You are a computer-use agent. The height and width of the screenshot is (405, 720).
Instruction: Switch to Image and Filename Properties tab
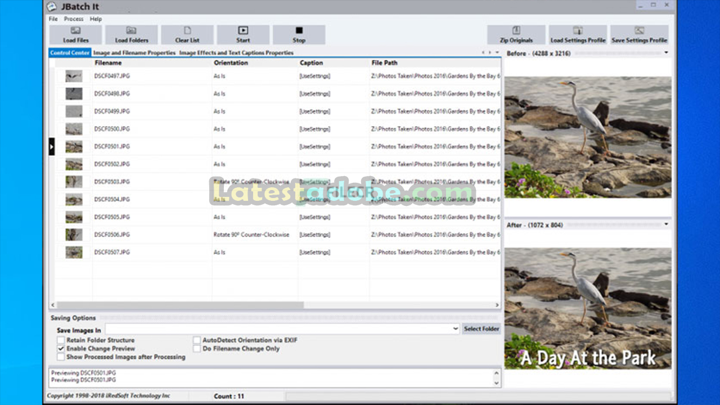(134, 53)
